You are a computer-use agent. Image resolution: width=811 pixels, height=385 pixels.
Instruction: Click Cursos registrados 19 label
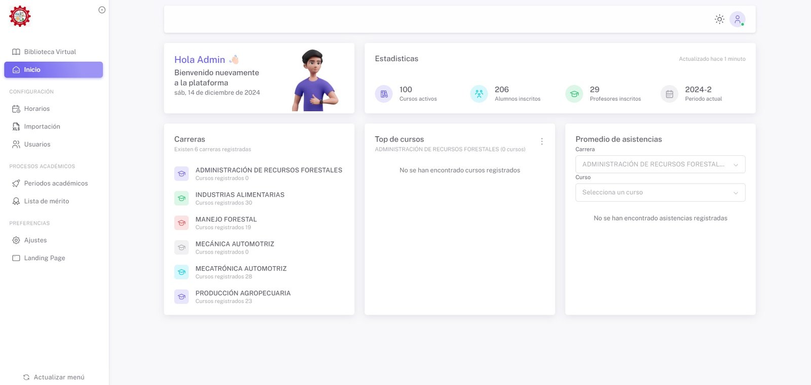tap(224, 228)
